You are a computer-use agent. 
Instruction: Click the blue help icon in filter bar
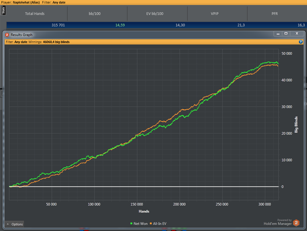pos(301,42)
